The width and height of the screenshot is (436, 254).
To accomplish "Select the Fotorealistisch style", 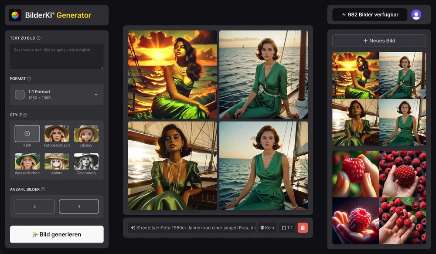I will point(57,133).
